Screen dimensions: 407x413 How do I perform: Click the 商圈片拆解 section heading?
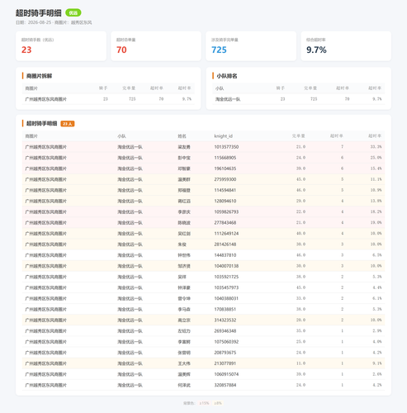pyautogui.click(x=39, y=76)
